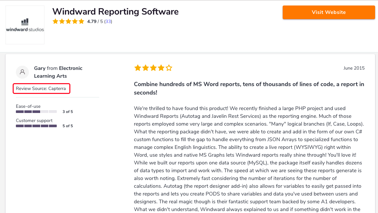Click Review Source: Capterra label
The height and width of the screenshot is (213, 378).
[x=41, y=88]
